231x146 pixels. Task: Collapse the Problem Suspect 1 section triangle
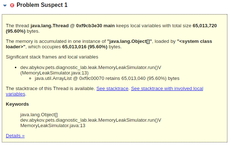pos(5,5)
